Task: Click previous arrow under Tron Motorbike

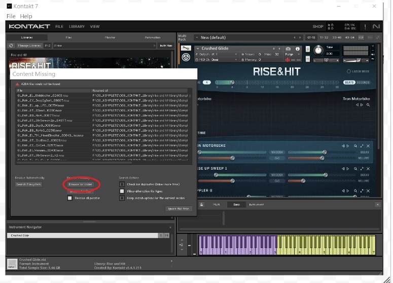Action: [x=358, y=105]
